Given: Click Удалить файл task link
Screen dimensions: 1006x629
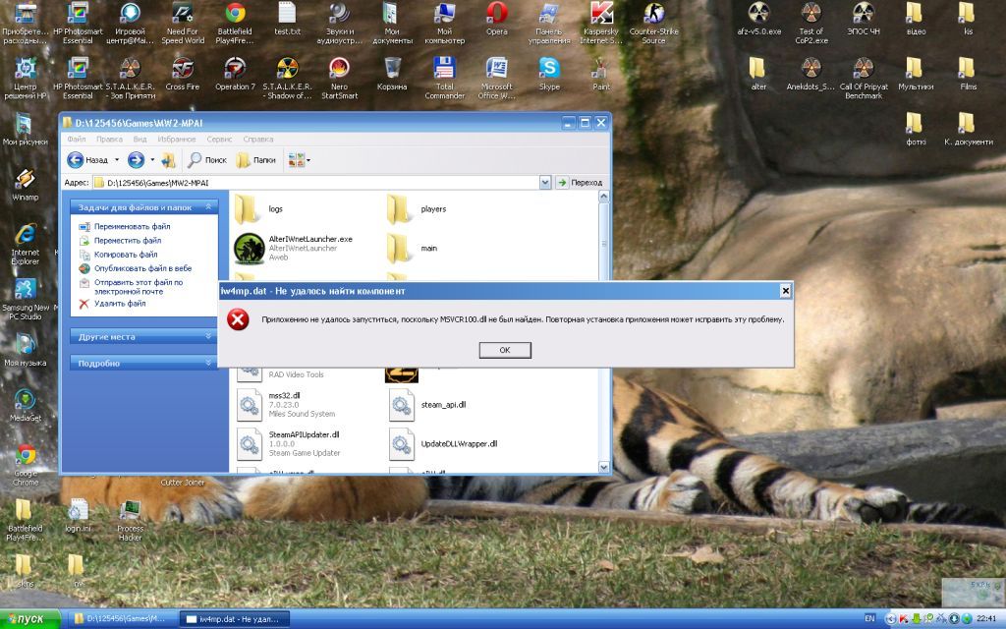Looking at the screenshot, I should [x=120, y=303].
